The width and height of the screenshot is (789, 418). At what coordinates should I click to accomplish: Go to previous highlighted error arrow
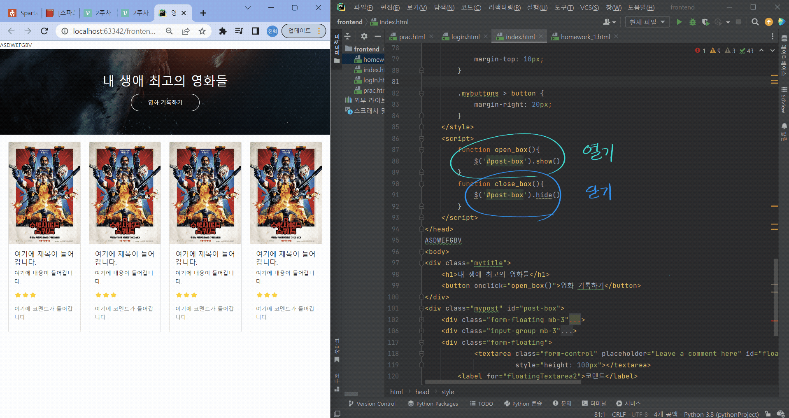coord(761,51)
